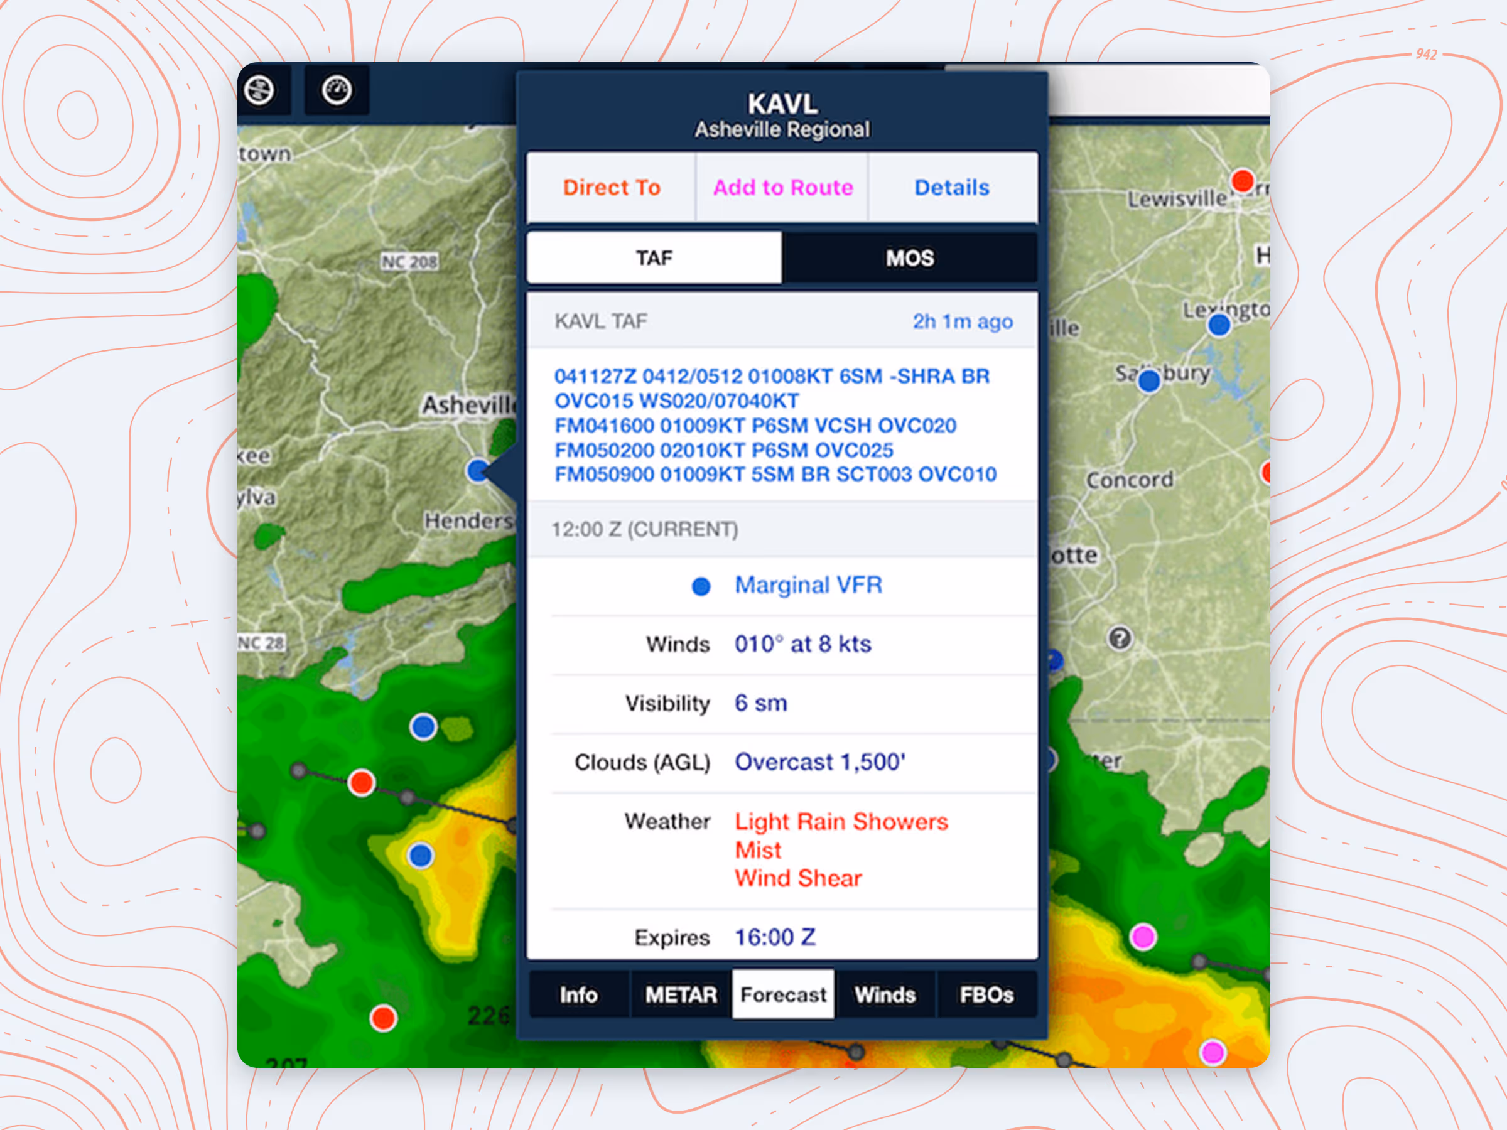Select the Direct To button
Screen dimensions: 1507x1130
click(x=611, y=187)
